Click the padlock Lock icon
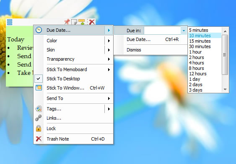Screen dimensions: 236x164 click(39, 128)
